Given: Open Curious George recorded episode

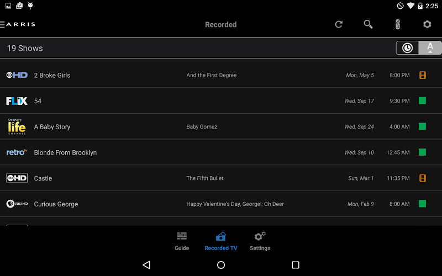Looking at the screenshot, I should pyautogui.click(x=221, y=204).
